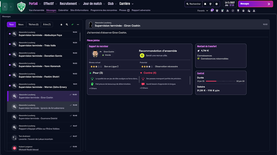Click the star favorites filter icon
Image resolution: width=277 pixels, height=155 pixels.
pos(61,25)
